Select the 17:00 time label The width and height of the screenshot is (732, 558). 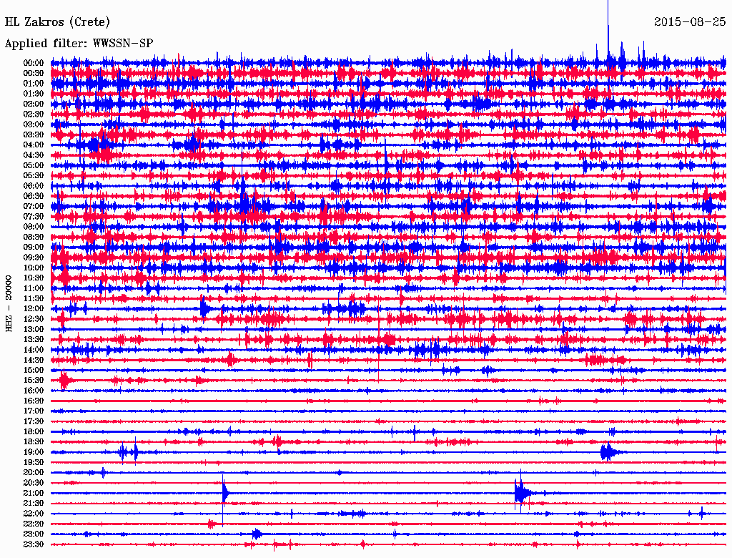(34, 411)
